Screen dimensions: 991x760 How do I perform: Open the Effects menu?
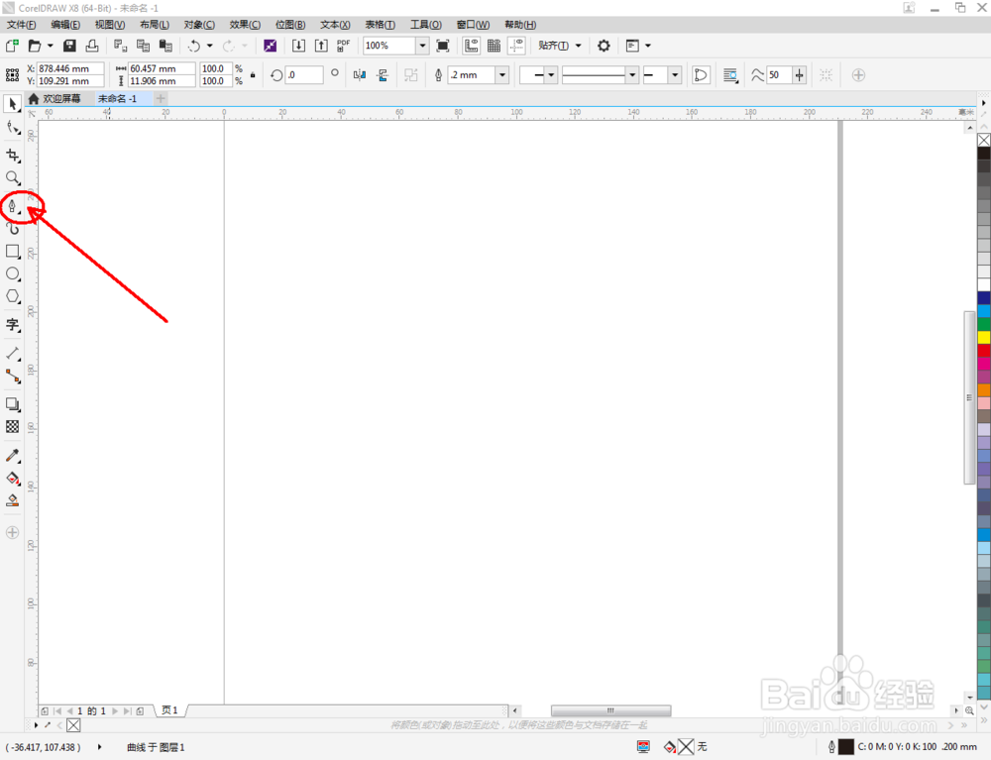tap(245, 25)
